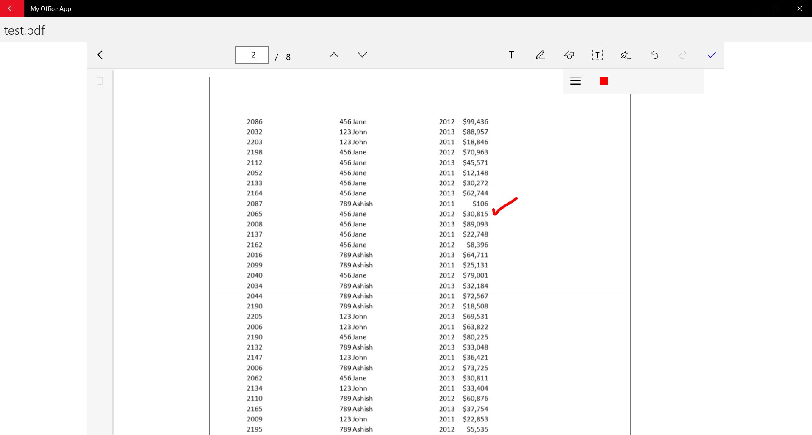Select the freehand pen drawing tool

pos(540,55)
